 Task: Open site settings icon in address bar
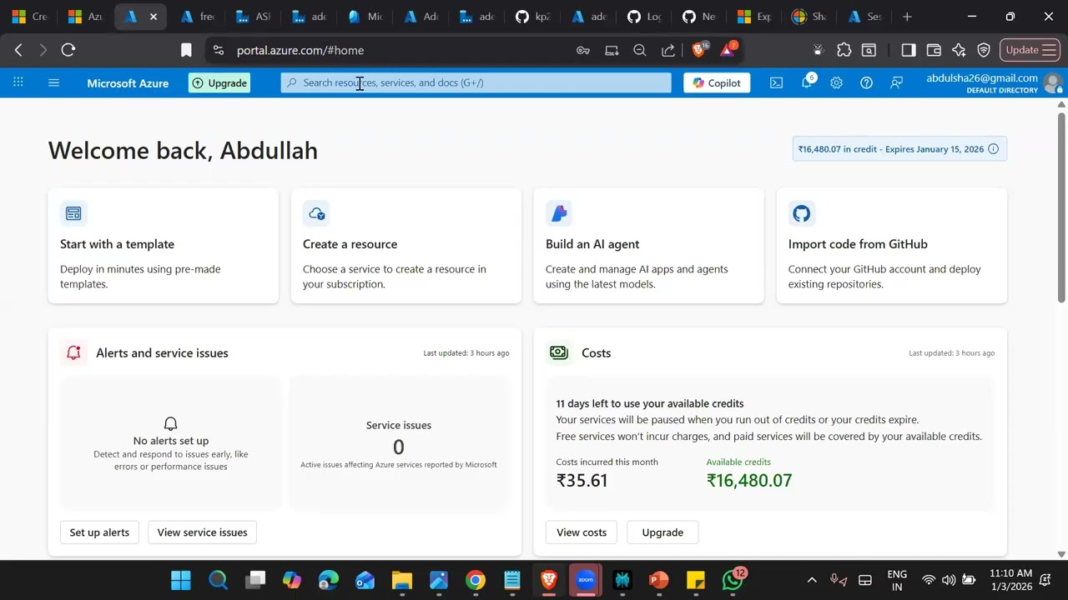pos(218,50)
